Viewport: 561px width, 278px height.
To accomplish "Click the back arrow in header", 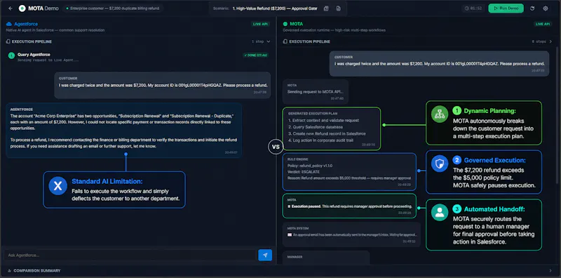I will pos(11,8).
